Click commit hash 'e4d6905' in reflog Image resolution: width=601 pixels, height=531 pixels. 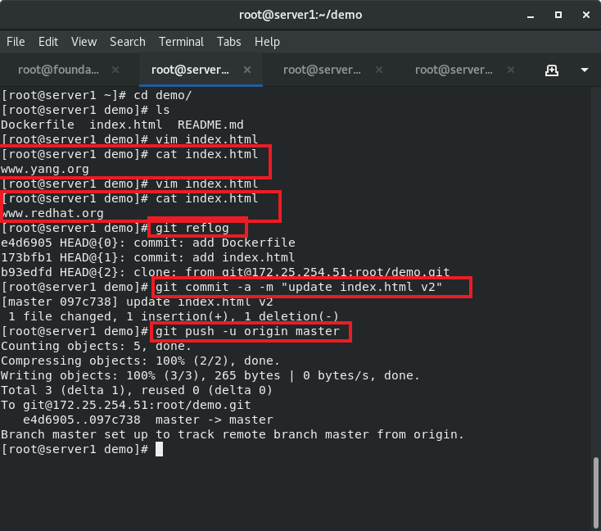coord(26,243)
